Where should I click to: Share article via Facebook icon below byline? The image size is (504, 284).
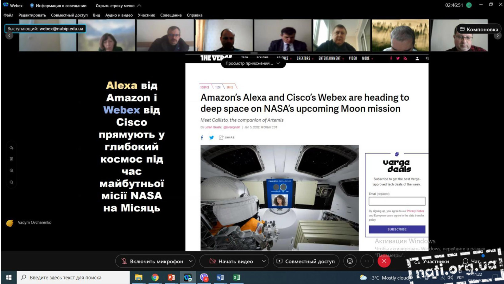point(202,138)
